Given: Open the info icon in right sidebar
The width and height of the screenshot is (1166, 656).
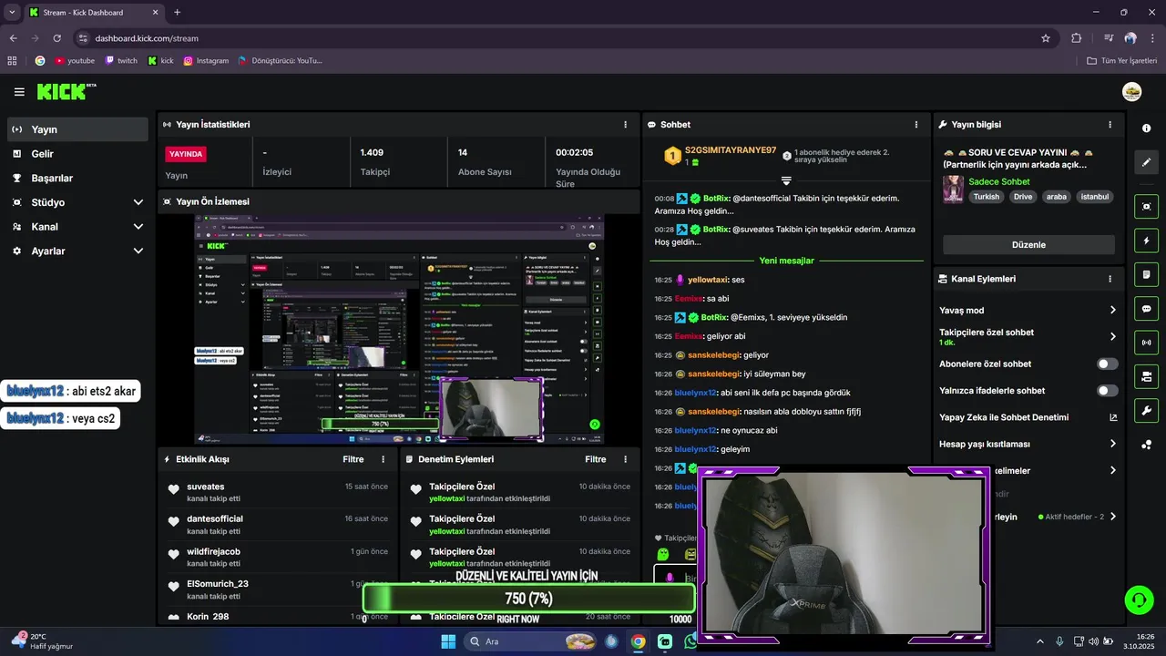Looking at the screenshot, I should [x=1146, y=128].
